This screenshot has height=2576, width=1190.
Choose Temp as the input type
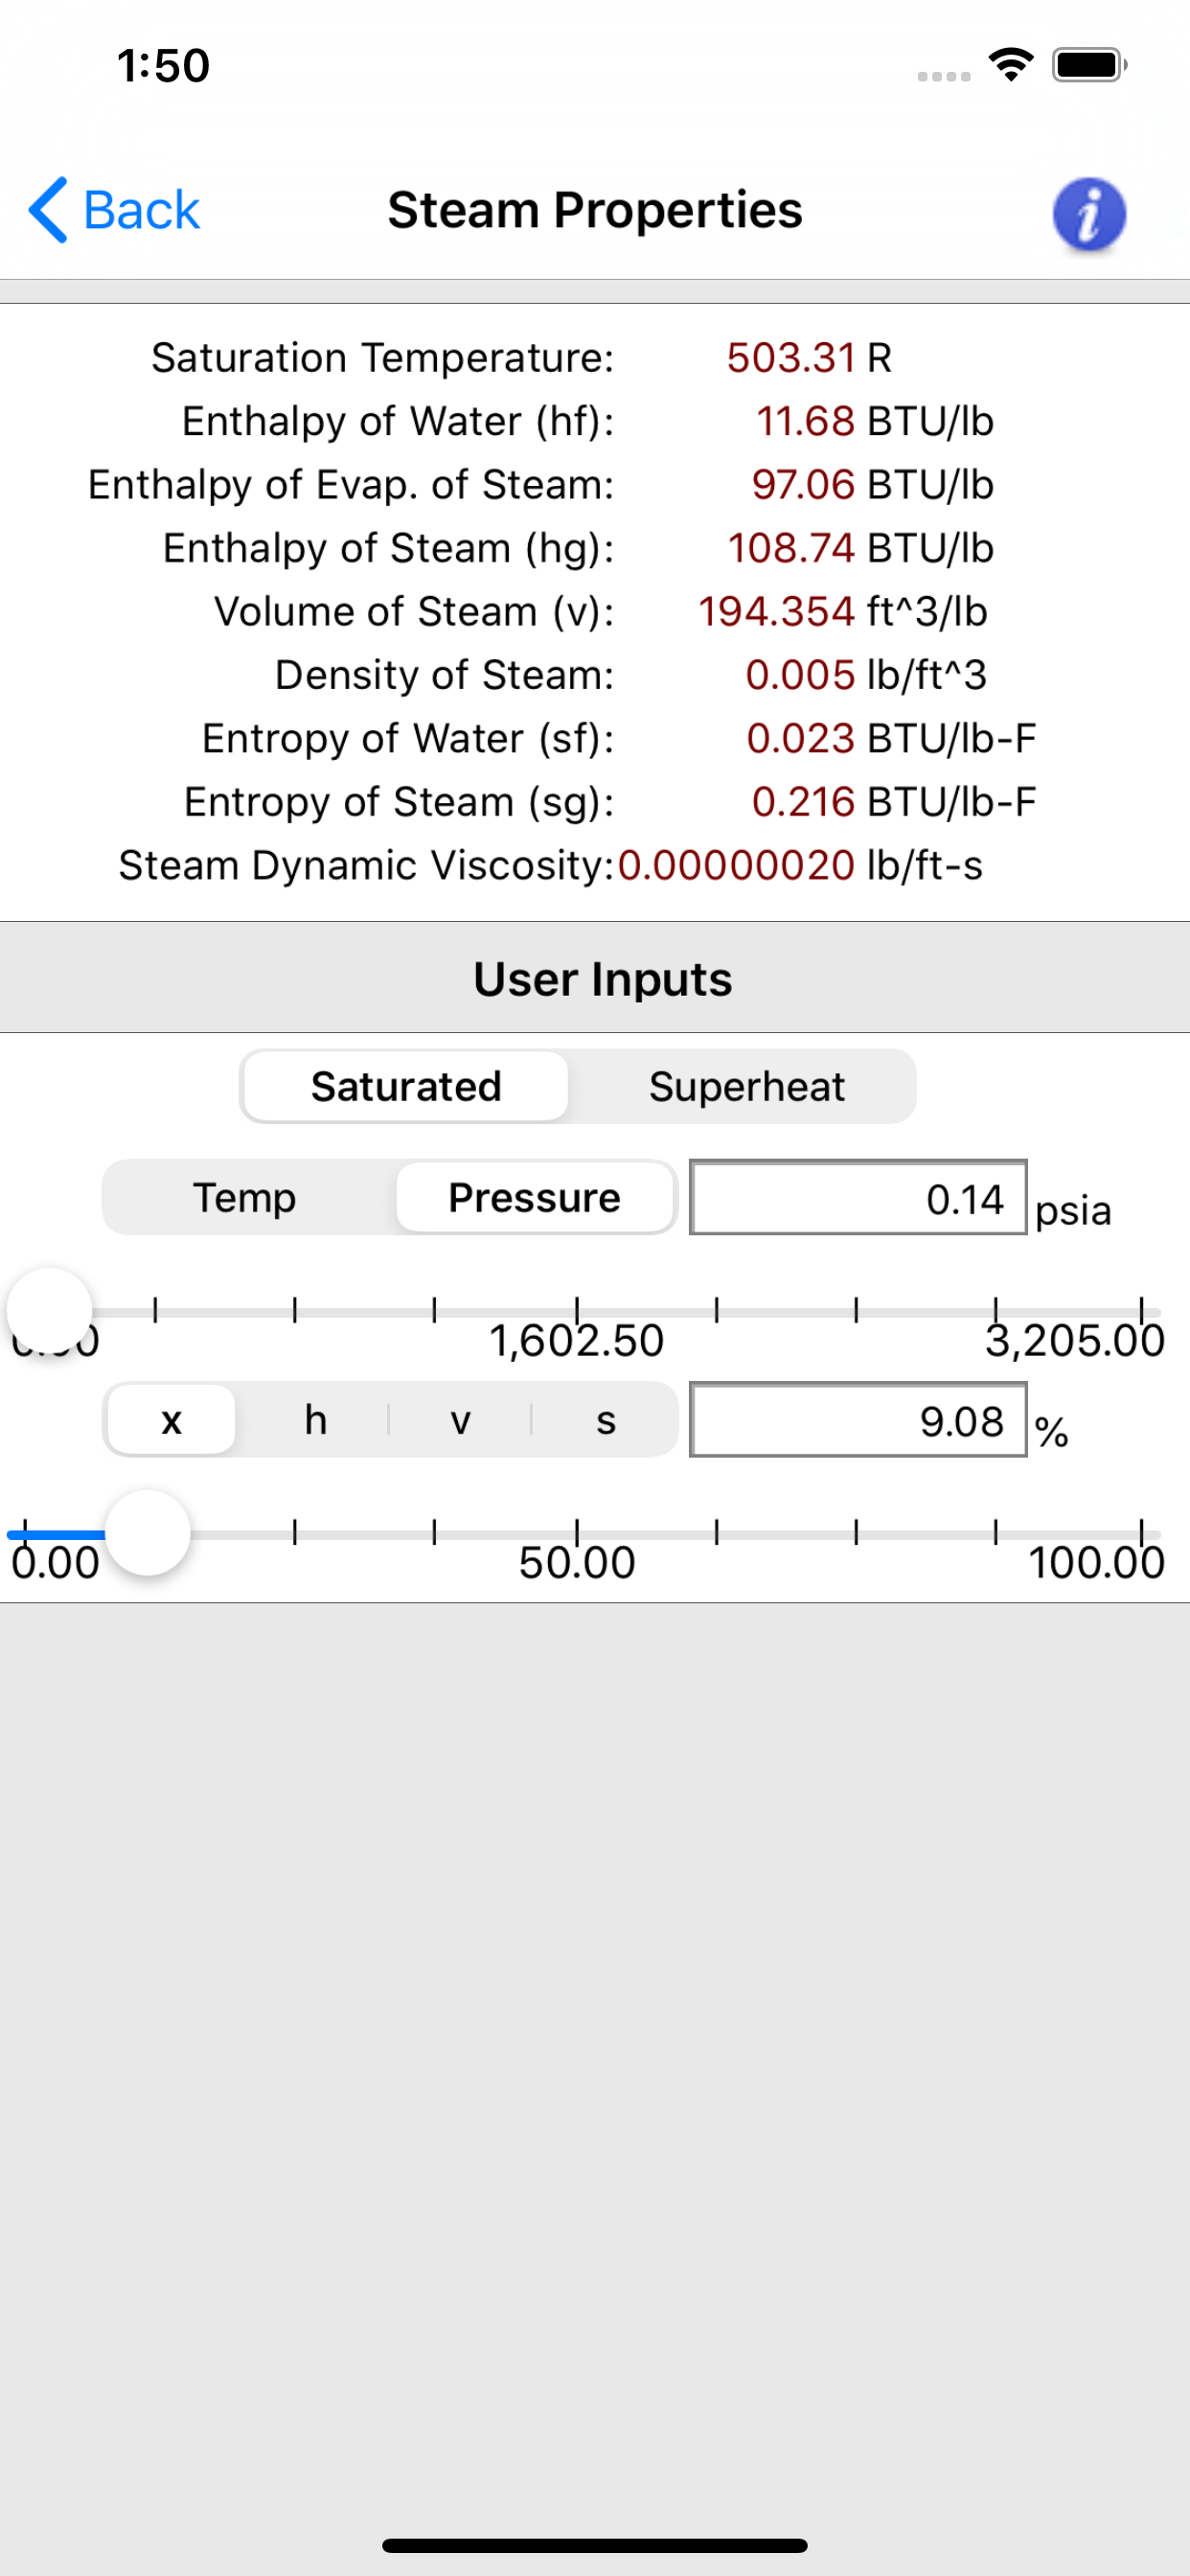click(245, 1197)
